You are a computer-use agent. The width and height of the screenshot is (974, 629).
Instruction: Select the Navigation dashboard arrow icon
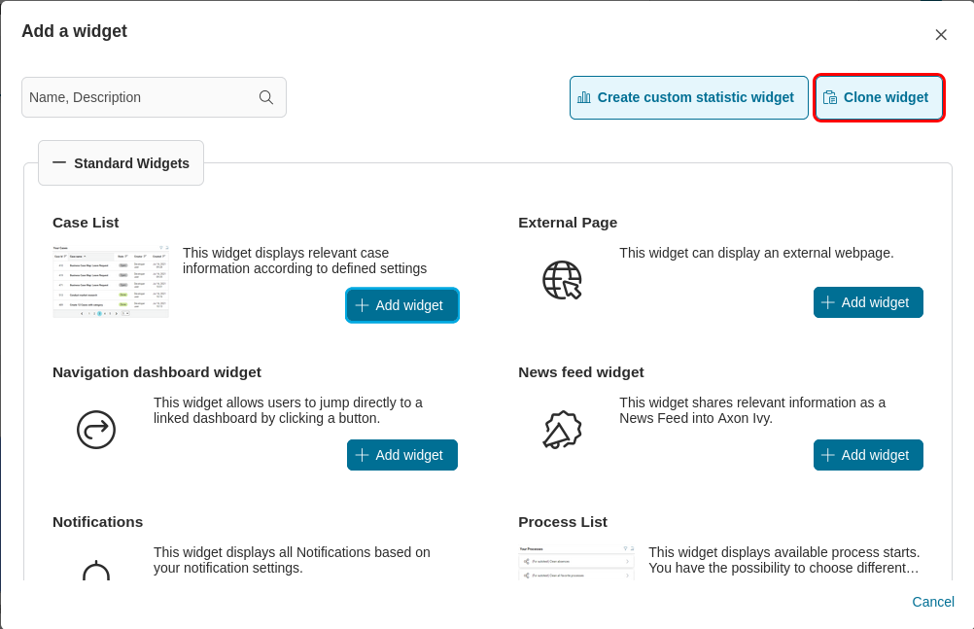[x=95, y=429]
